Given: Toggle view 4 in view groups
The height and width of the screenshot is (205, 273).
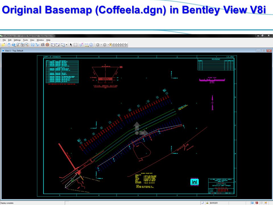Looking at the screenshot, I should click(117, 45).
